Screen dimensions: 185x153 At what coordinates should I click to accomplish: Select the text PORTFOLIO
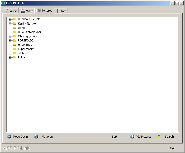click(26, 40)
